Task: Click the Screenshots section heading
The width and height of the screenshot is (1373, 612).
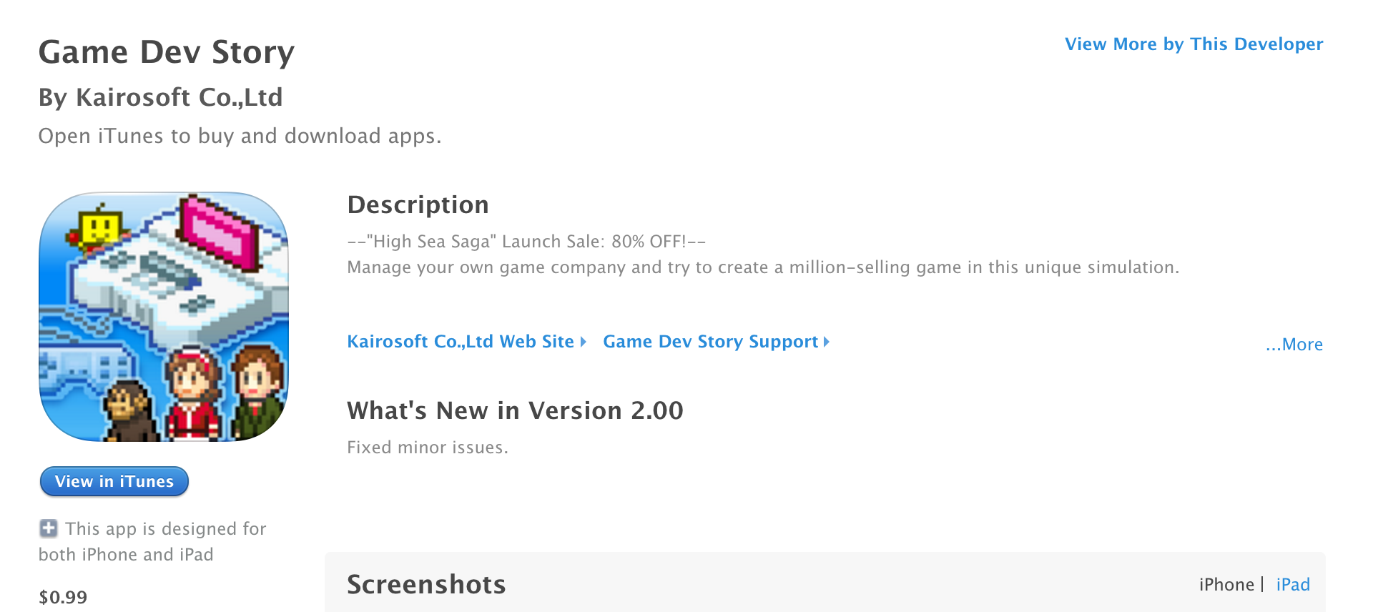Action: (x=425, y=584)
